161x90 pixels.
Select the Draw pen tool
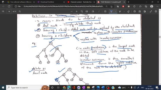pyautogui.click(x=111, y=11)
